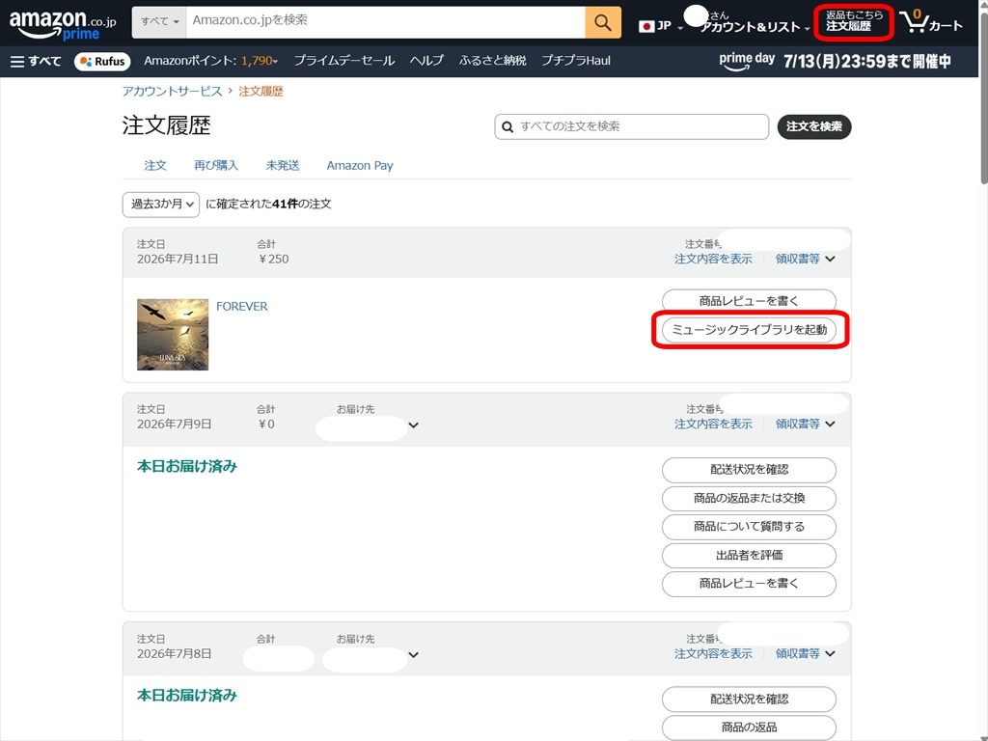Image resolution: width=988 pixels, height=741 pixels.
Task: Open 返品もこちら 注文履歴 in the header
Action: tap(854, 23)
